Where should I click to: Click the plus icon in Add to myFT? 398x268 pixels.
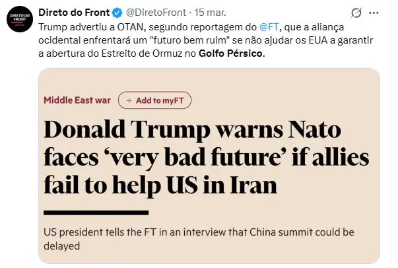[x=129, y=100]
